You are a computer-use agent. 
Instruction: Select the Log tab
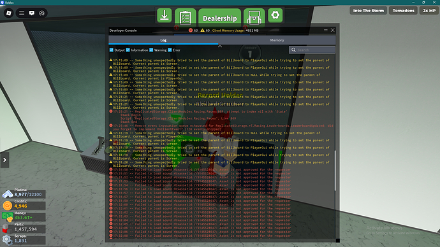pyautogui.click(x=163, y=40)
